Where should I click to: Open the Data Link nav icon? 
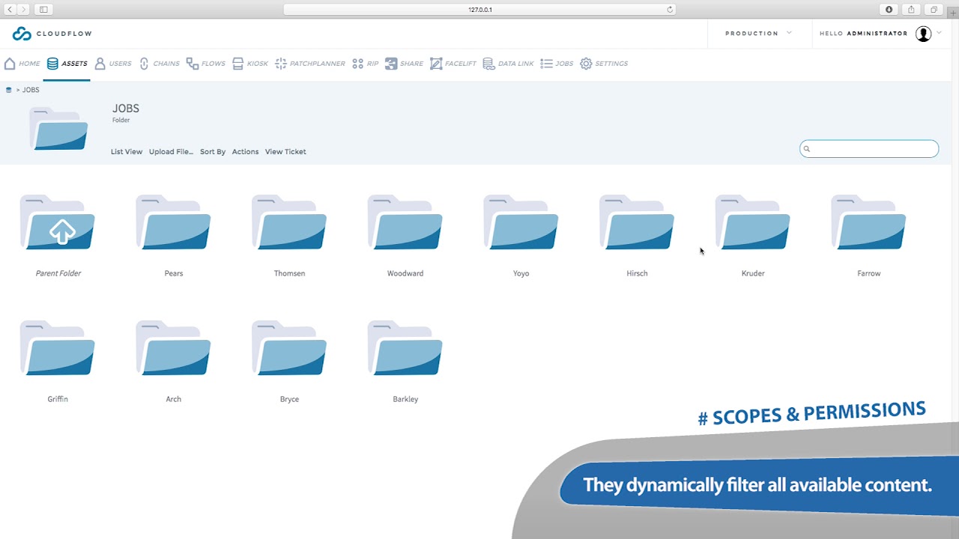488,64
